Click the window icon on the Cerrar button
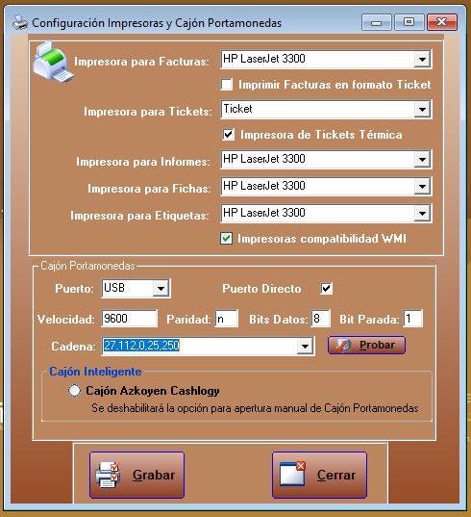Image resolution: width=471 pixels, height=517 pixels. [292, 474]
